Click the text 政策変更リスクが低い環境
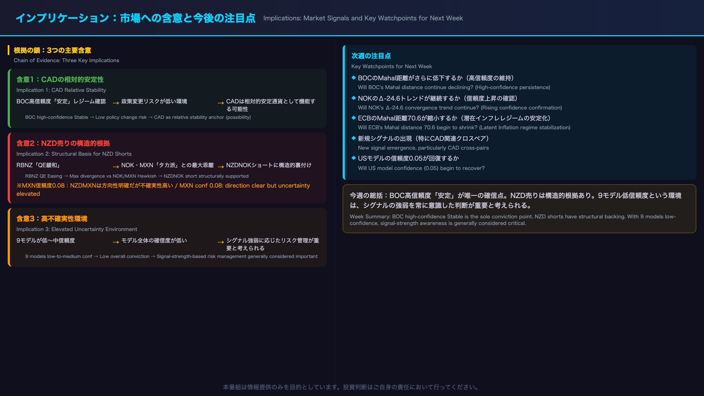Viewport: 704px width, 396px height. click(x=154, y=101)
